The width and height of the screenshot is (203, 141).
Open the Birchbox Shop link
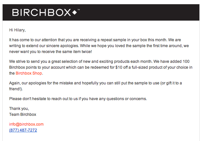click(x=29, y=73)
